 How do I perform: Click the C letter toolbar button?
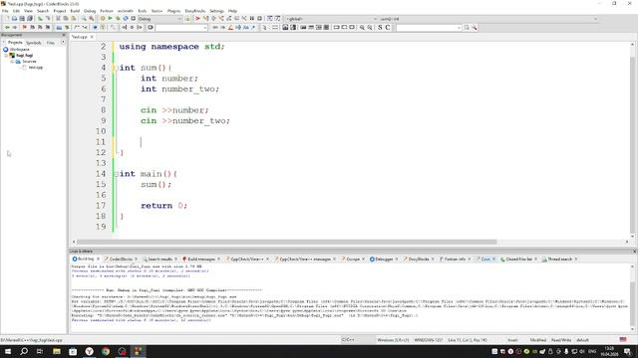click(388, 28)
